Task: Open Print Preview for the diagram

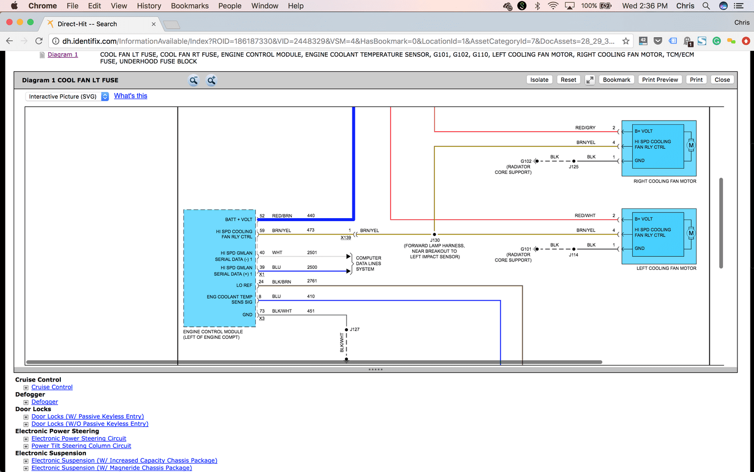Action: (659, 79)
